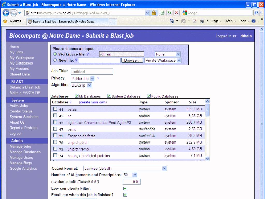Open the Page menu in command bar
This screenshot has width=265, height=199.
(216, 21)
